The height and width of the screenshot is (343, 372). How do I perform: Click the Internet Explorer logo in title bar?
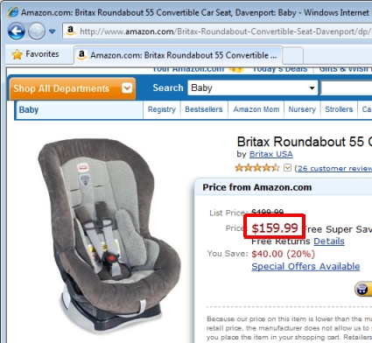[13, 12]
